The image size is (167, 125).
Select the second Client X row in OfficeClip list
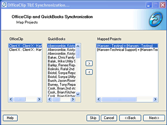(x=25, y=49)
